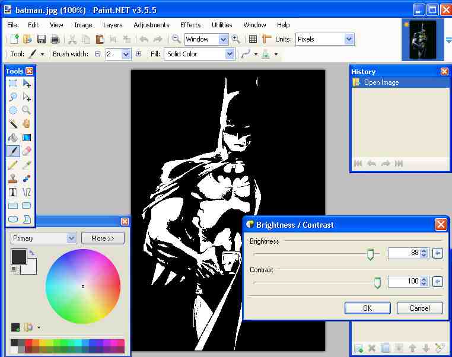Reset the Contrast value arrow button
Image resolution: width=452 pixels, height=357 pixels.
click(438, 281)
